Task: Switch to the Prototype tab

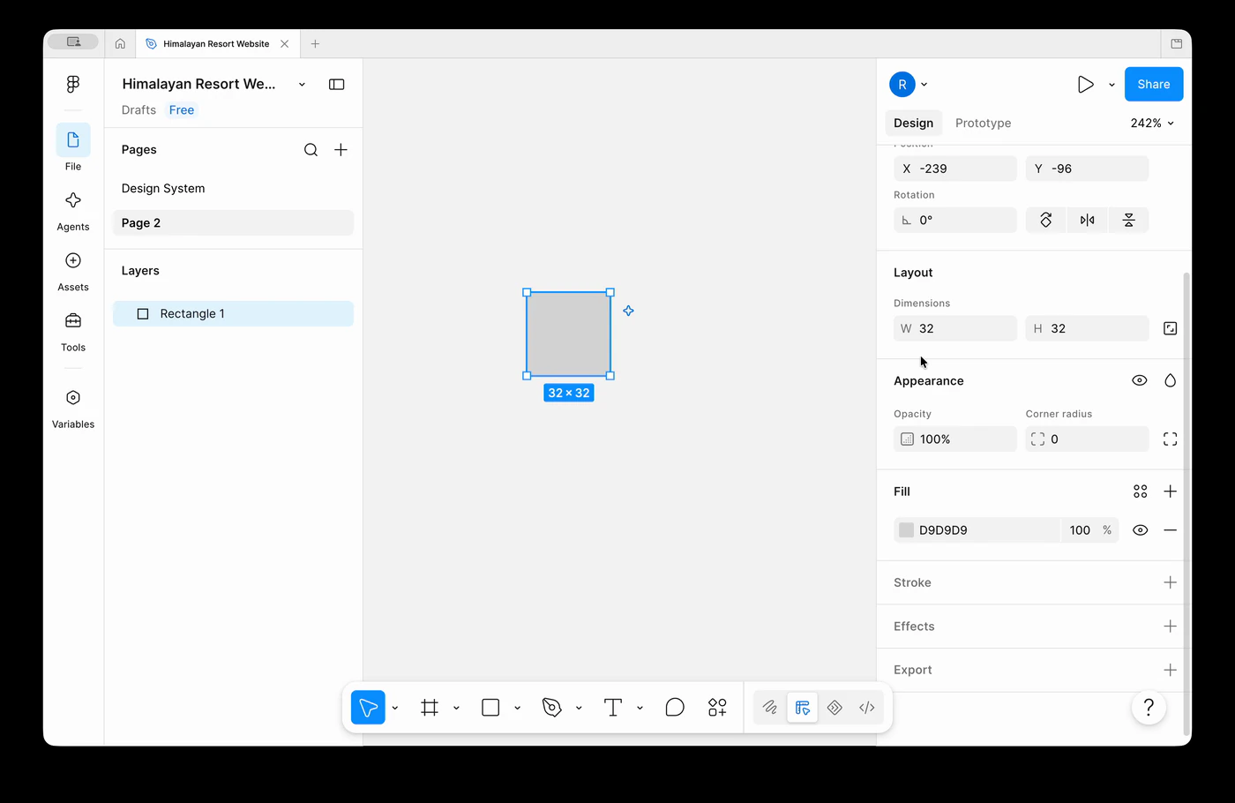Action: [983, 123]
